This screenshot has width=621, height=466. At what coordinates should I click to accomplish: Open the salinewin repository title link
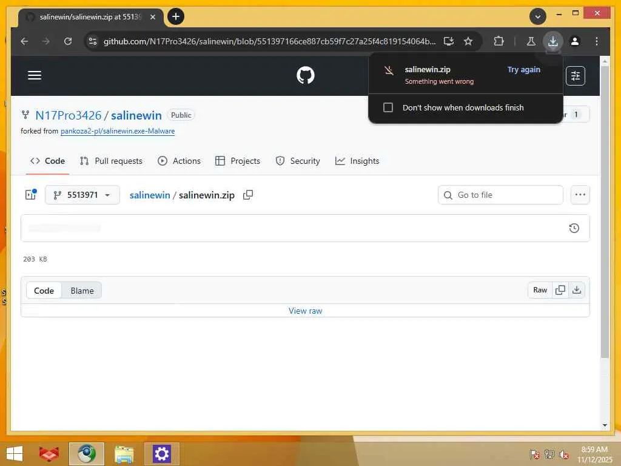136,115
